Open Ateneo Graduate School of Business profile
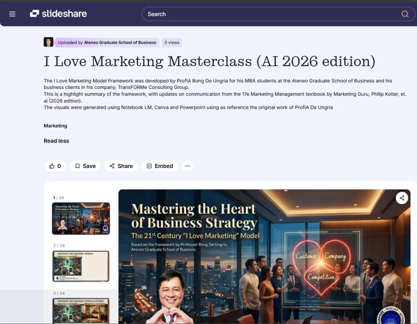 point(120,42)
